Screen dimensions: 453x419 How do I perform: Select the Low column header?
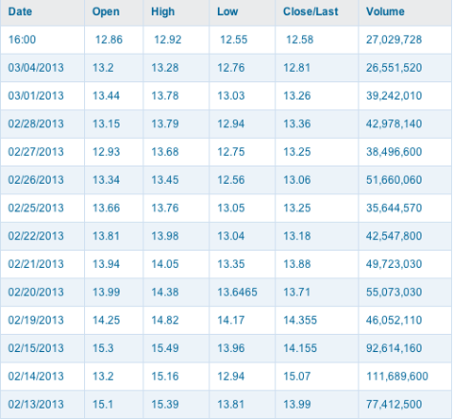(x=227, y=11)
